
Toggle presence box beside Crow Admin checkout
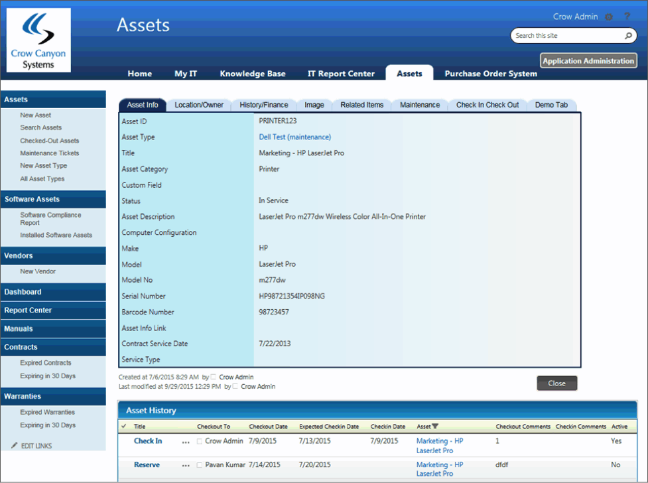coord(200,441)
